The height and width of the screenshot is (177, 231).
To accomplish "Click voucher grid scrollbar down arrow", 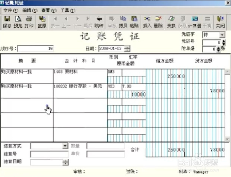I will click(x=227, y=139).
